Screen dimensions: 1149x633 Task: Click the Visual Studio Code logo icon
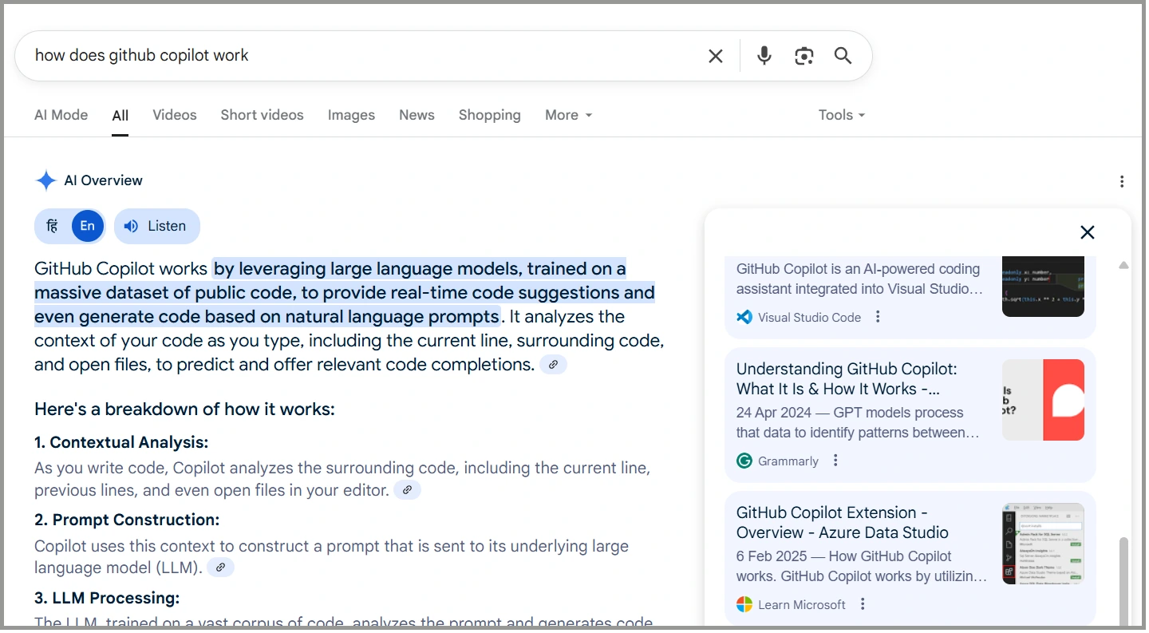[744, 317]
